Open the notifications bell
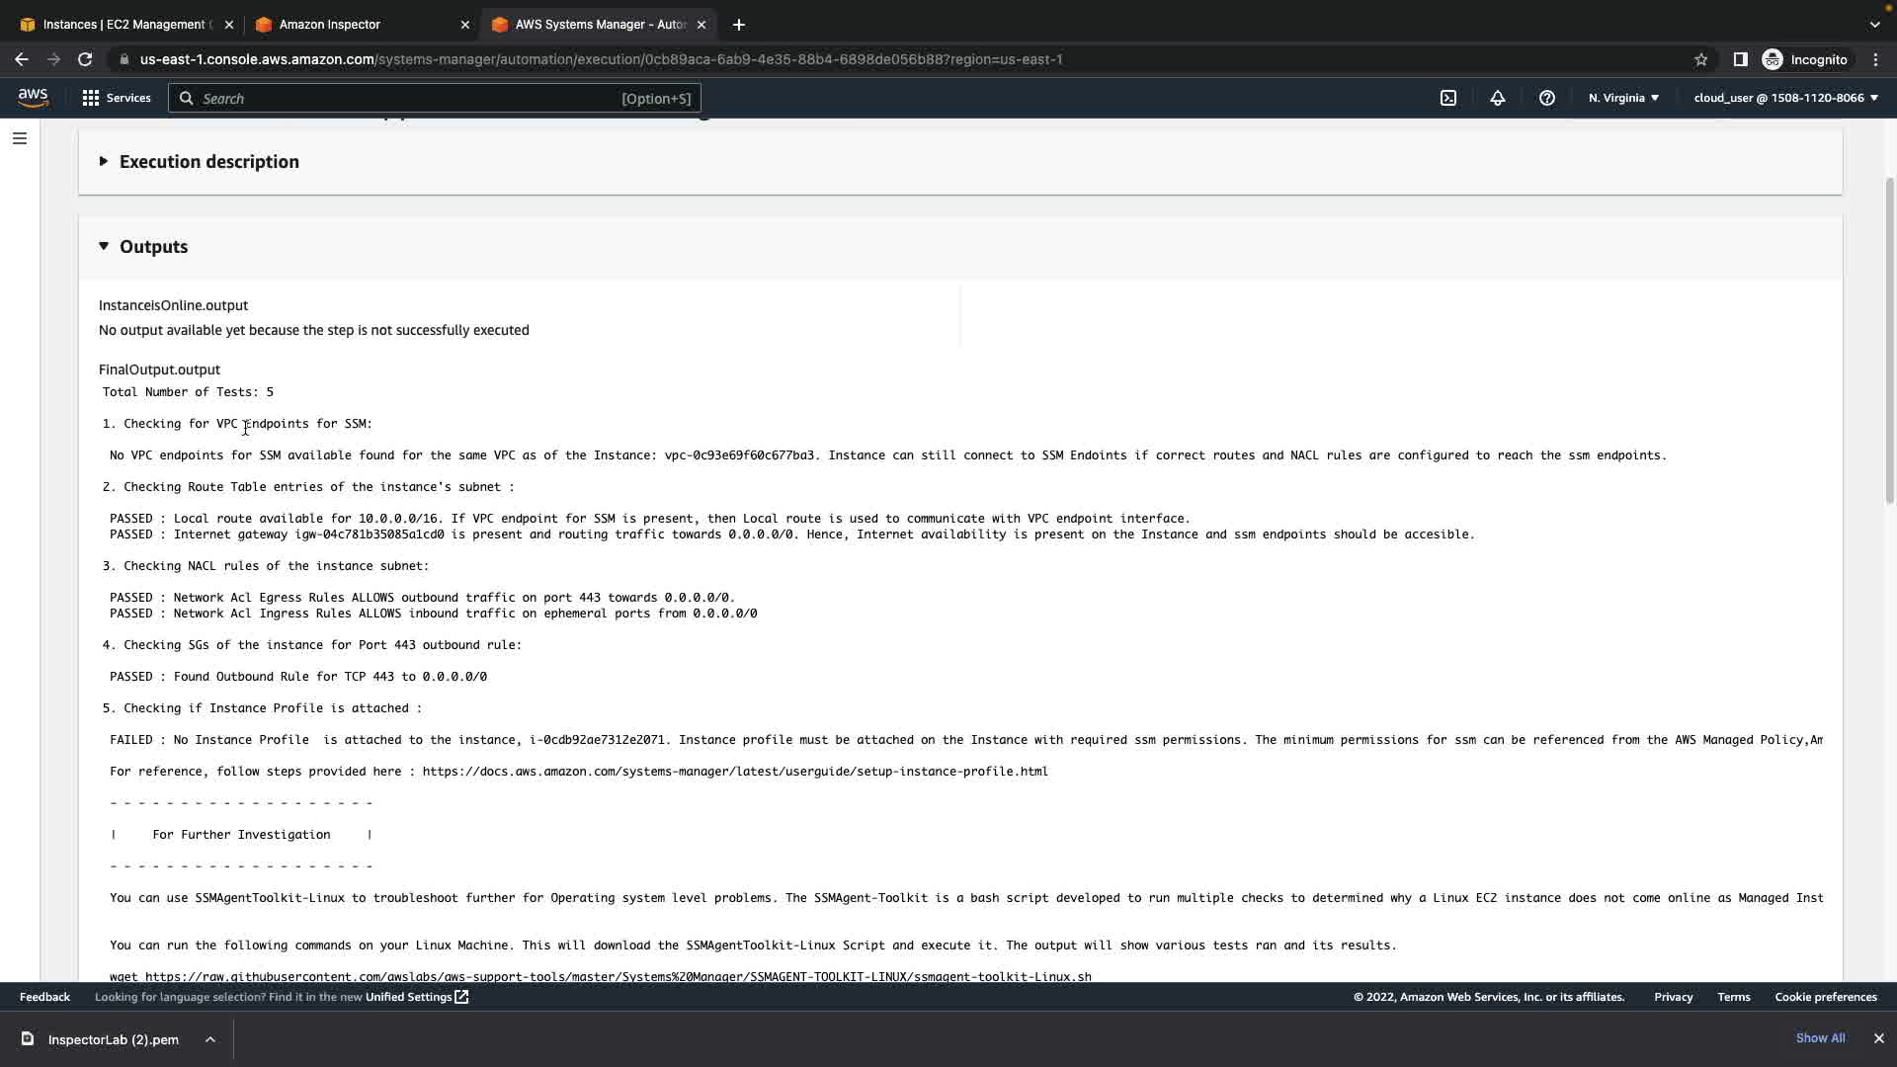Image resolution: width=1897 pixels, height=1067 pixels. pyautogui.click(x=1498, y=98)
